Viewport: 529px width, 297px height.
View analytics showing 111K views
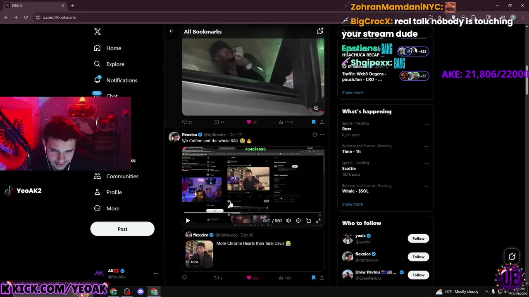tap(286, 122)
